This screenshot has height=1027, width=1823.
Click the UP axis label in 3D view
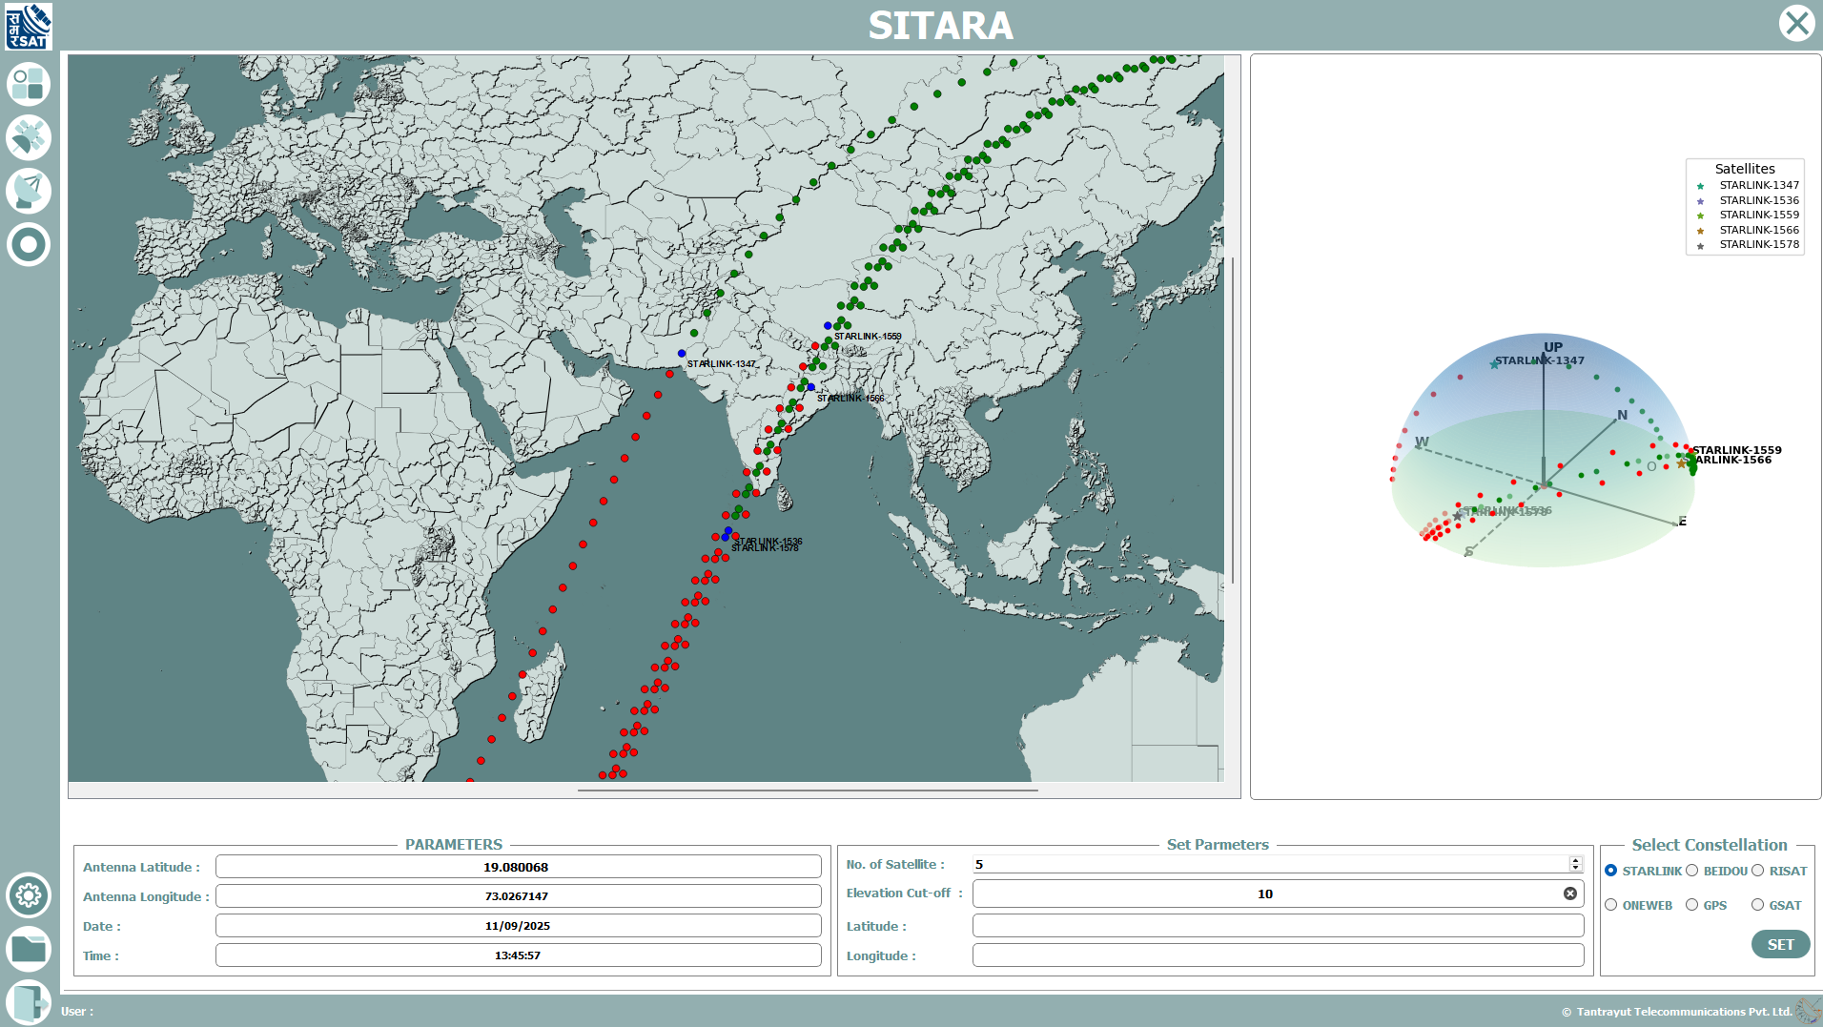point(1553,347)
